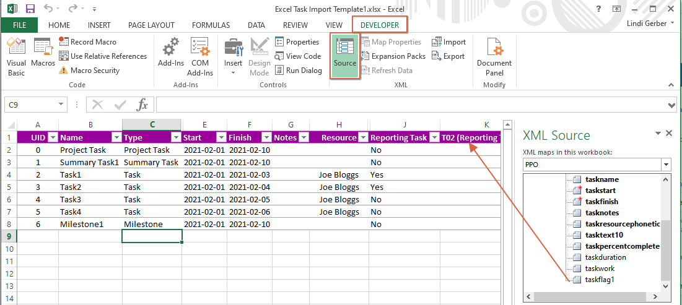Switch to the PAGE LAYOUT tab
The width and height of the screenshot is (682, 305).
click(151, 25)
